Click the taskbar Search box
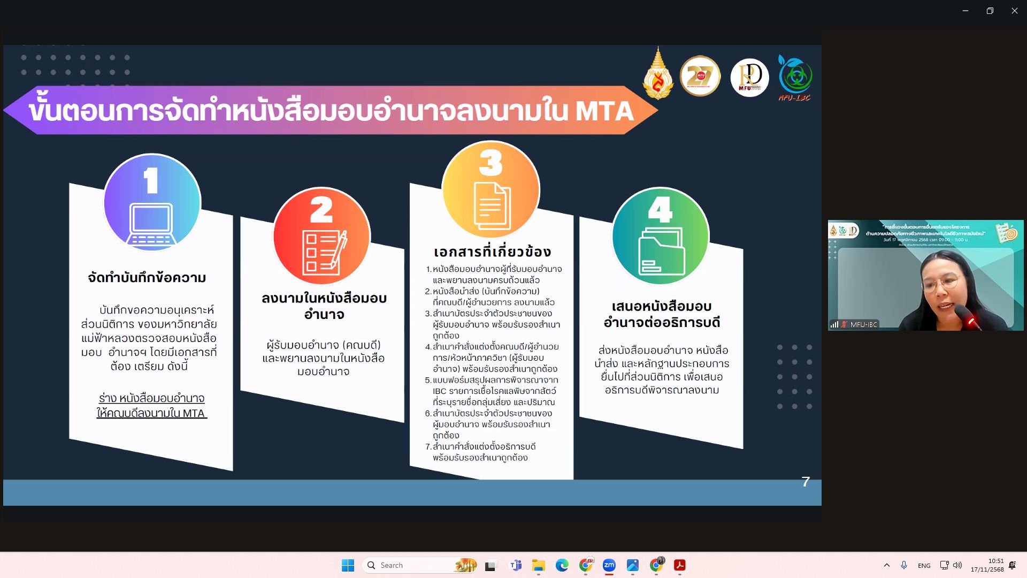This screenshot has width=1027, height=578. (407, 565)
